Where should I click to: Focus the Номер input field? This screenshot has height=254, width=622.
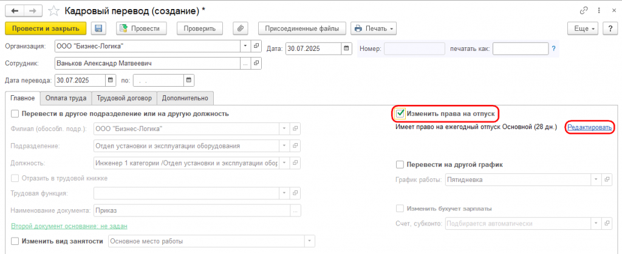[x=414, y=48]
